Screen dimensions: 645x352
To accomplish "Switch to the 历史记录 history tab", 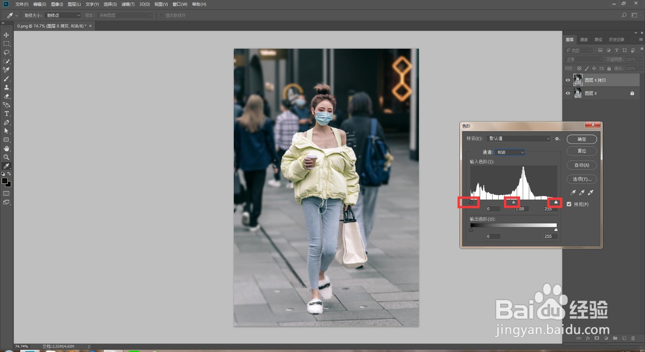I will [x=616, y=40].
